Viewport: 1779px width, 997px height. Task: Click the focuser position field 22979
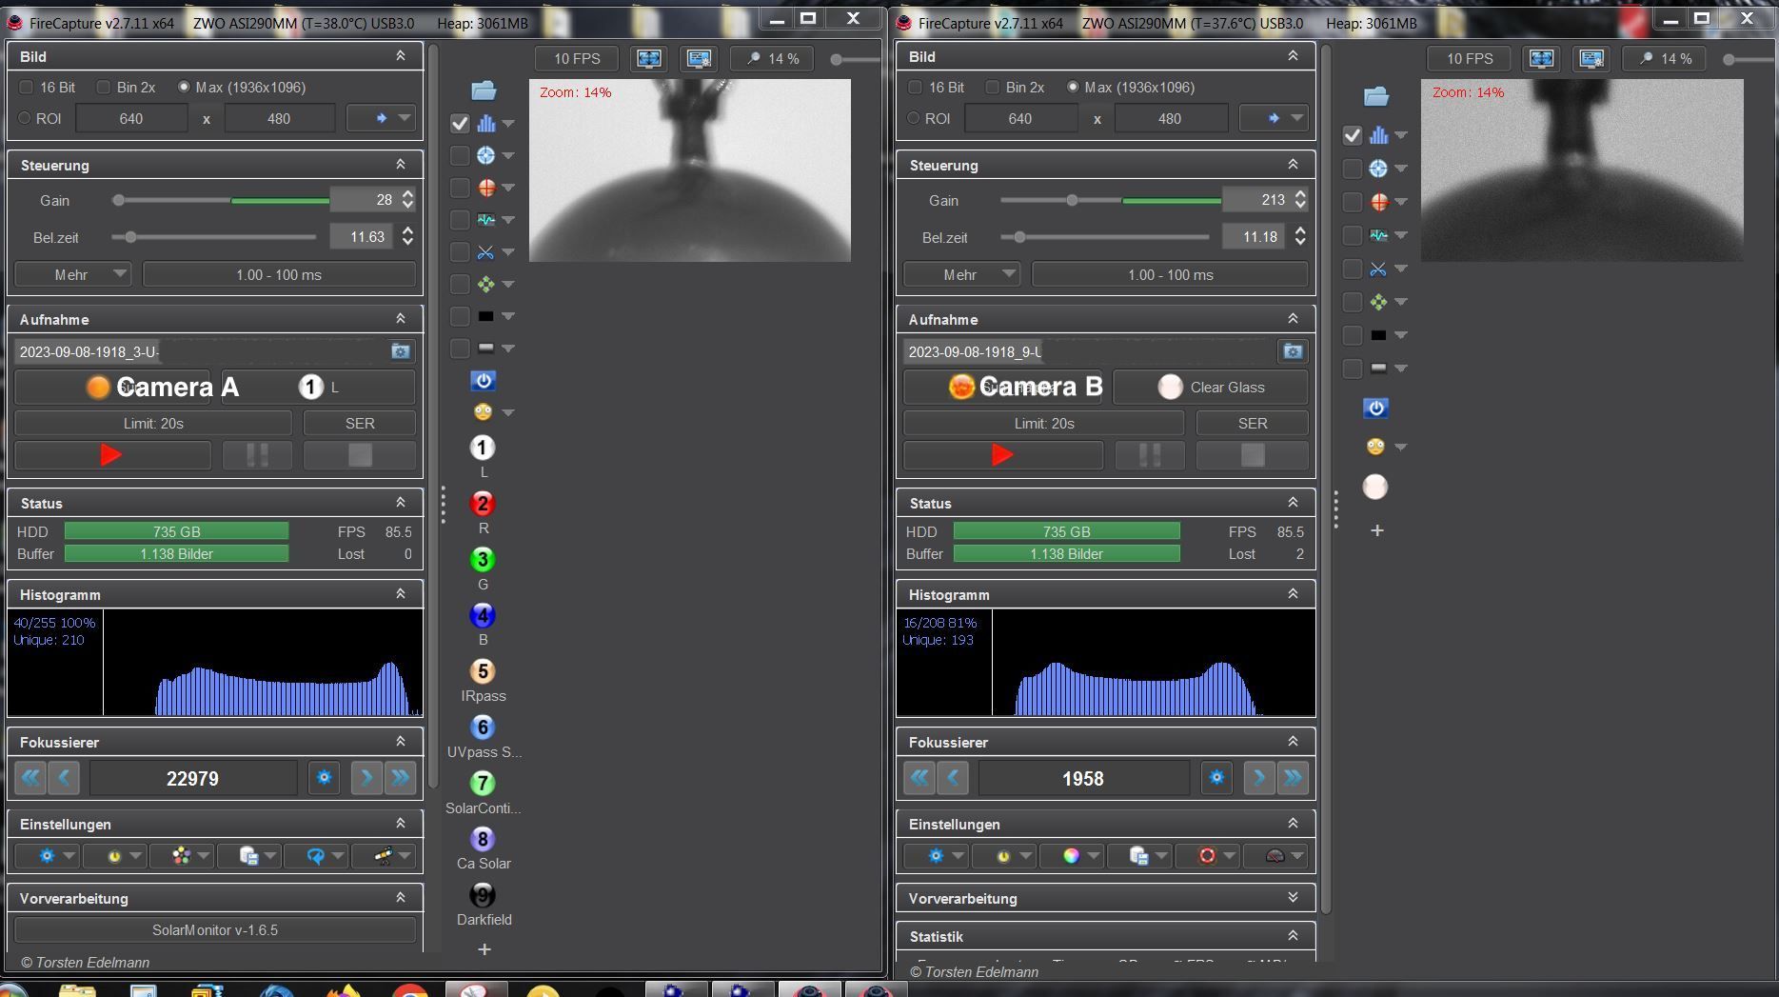coord(193,778)
